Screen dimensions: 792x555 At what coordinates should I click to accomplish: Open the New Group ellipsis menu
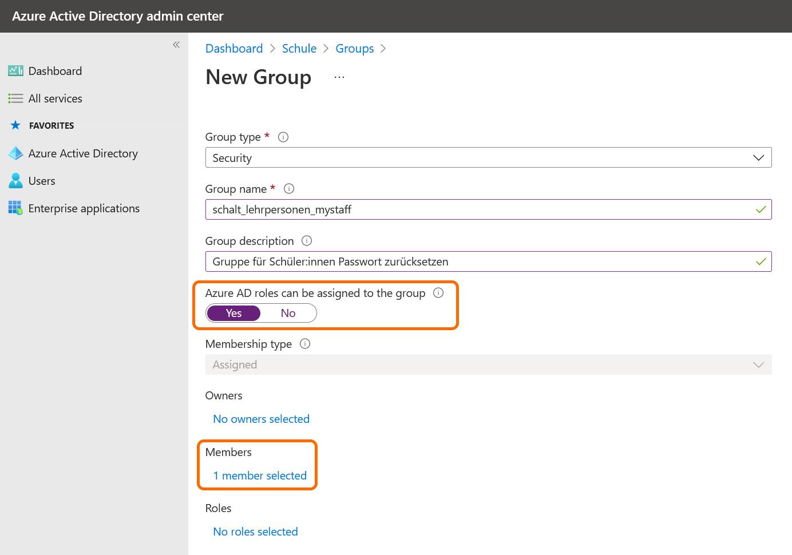pos(339,77)
